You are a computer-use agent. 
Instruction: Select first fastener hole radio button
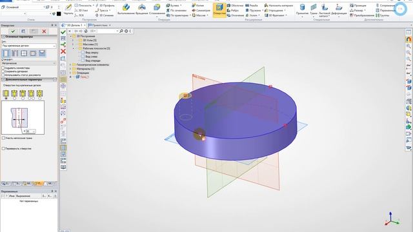[6, 99]
